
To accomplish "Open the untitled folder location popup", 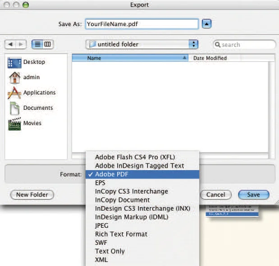I will (142, 44).
